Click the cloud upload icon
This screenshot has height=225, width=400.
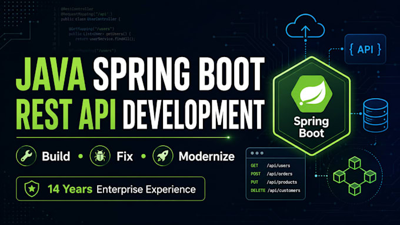[305, 26]
